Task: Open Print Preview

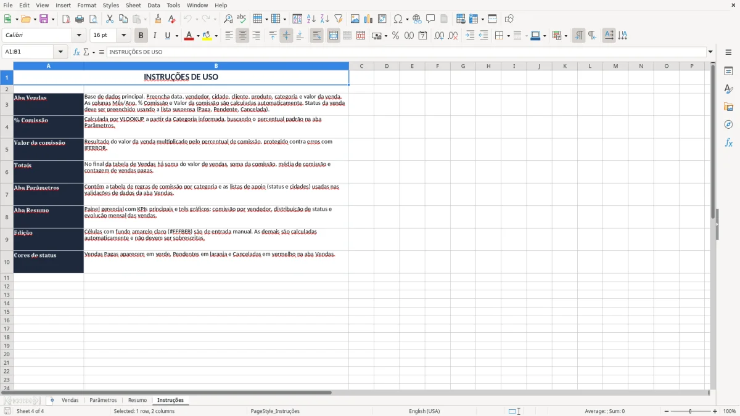Action: [93, 19]
